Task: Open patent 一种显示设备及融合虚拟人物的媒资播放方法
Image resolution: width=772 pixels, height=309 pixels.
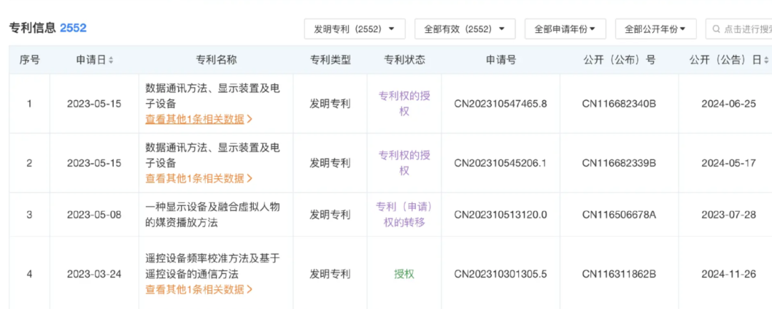Action: [x=213, y=215]
